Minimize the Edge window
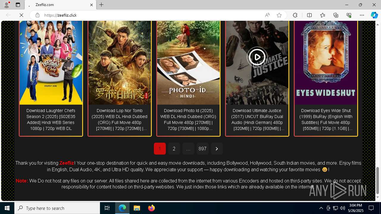 pos(347,5)
